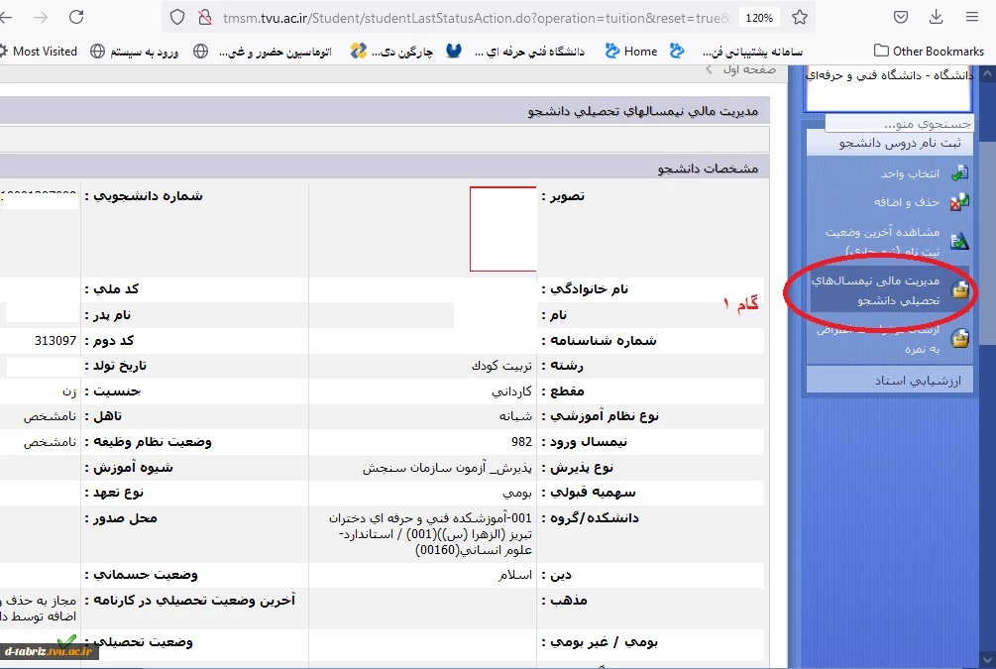Click the اسلام religion value
Image resolution: width=996 pixels, height=669 pixels.
click(x=515, y=575)
